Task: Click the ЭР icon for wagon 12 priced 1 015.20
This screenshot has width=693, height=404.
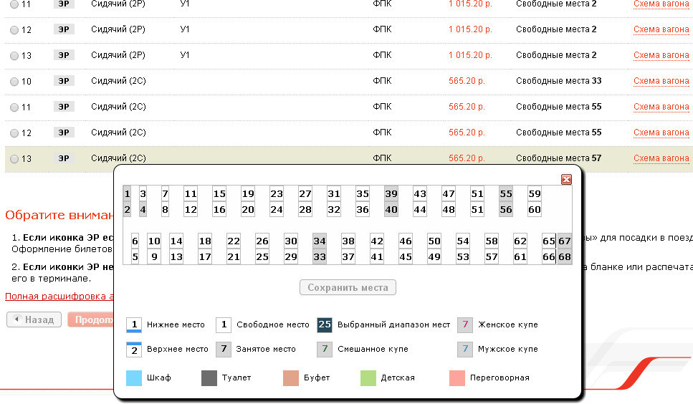Action: click(64, 29)
